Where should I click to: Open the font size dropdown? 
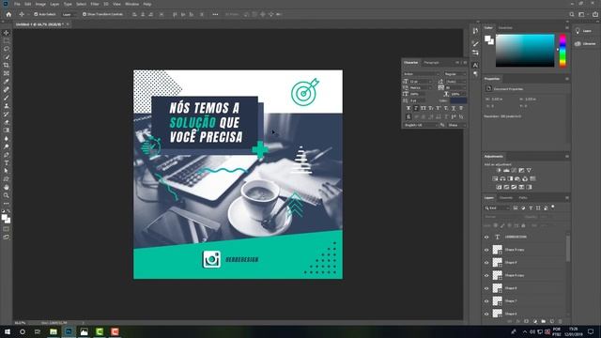pos(421,82)
